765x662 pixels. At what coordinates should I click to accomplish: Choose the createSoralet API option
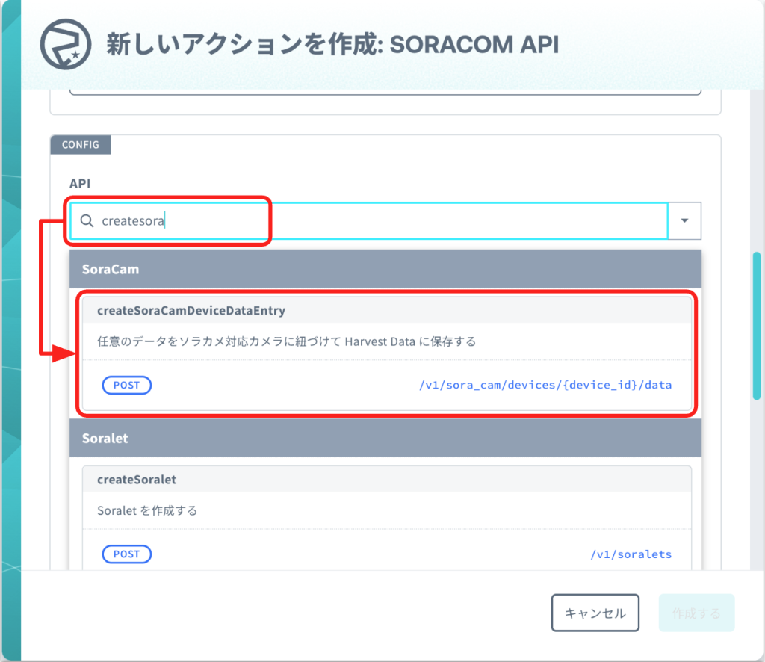(387, 518)
